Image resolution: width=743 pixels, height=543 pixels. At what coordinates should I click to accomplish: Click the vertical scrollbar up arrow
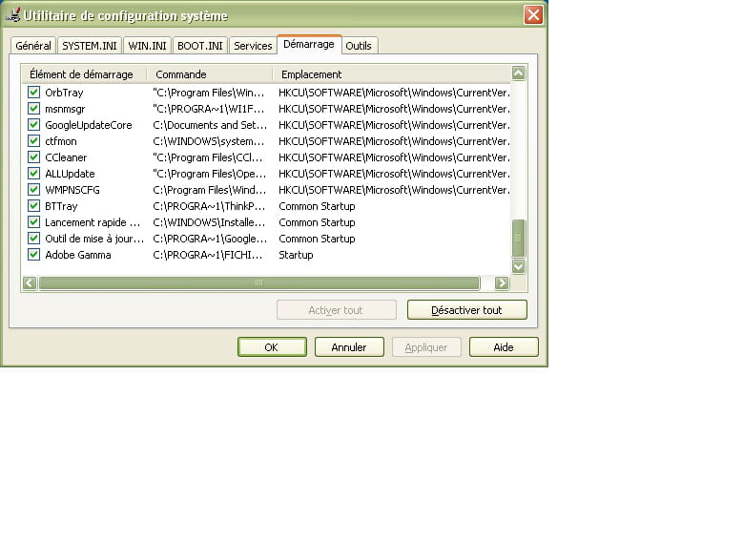[x=519, y=73]
